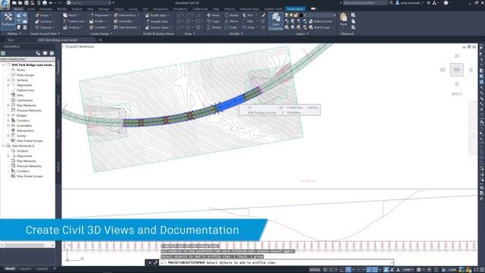
Task: Click the Corridor tool in ribbon
Action: (x=99, y=27)
